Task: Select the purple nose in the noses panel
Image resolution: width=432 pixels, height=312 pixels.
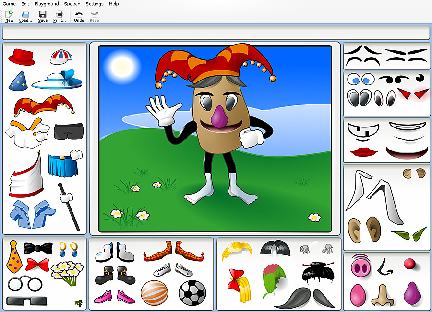Action: point(412,294)
